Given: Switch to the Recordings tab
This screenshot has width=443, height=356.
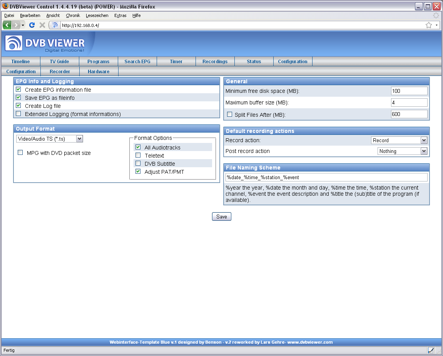Looking at the screenshot, I should 215,62.
